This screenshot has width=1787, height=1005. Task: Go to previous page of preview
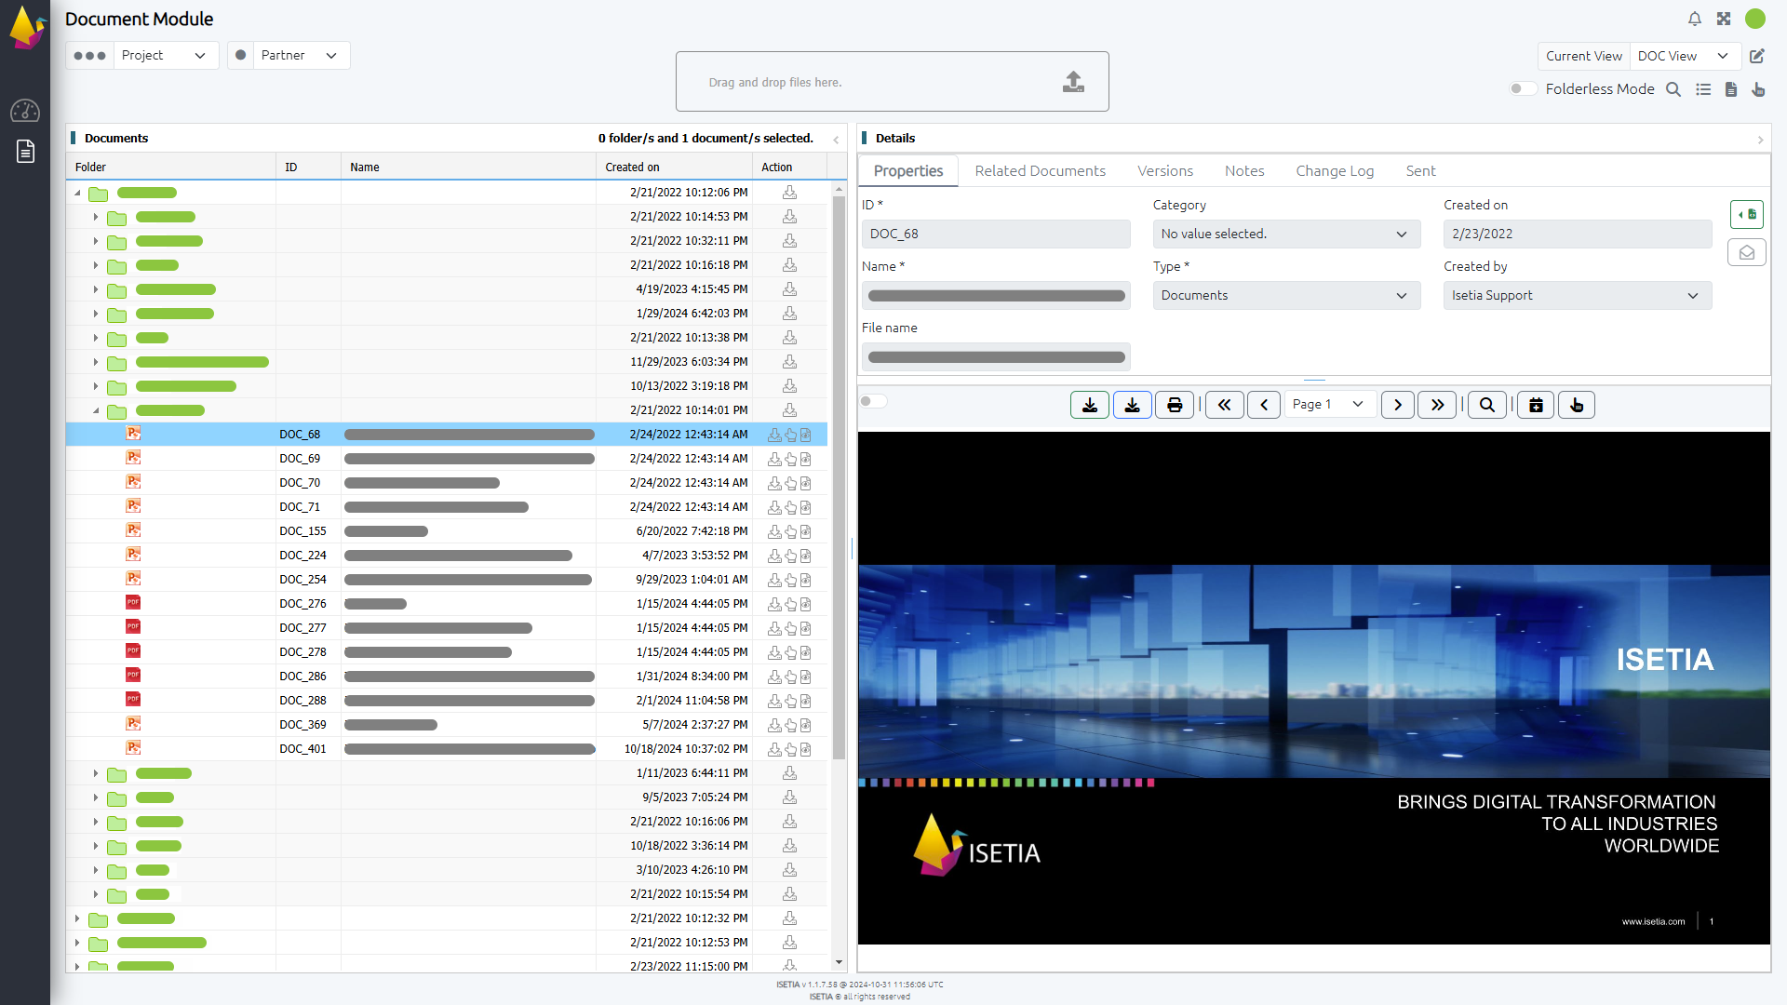1264,405
